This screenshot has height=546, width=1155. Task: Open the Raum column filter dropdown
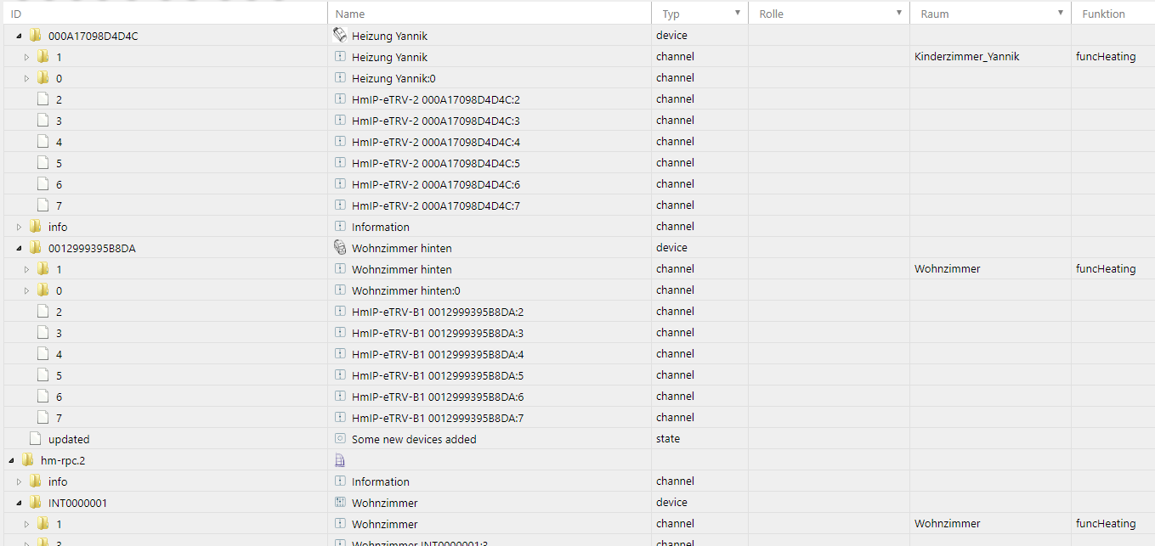(x=1061, y=14)
